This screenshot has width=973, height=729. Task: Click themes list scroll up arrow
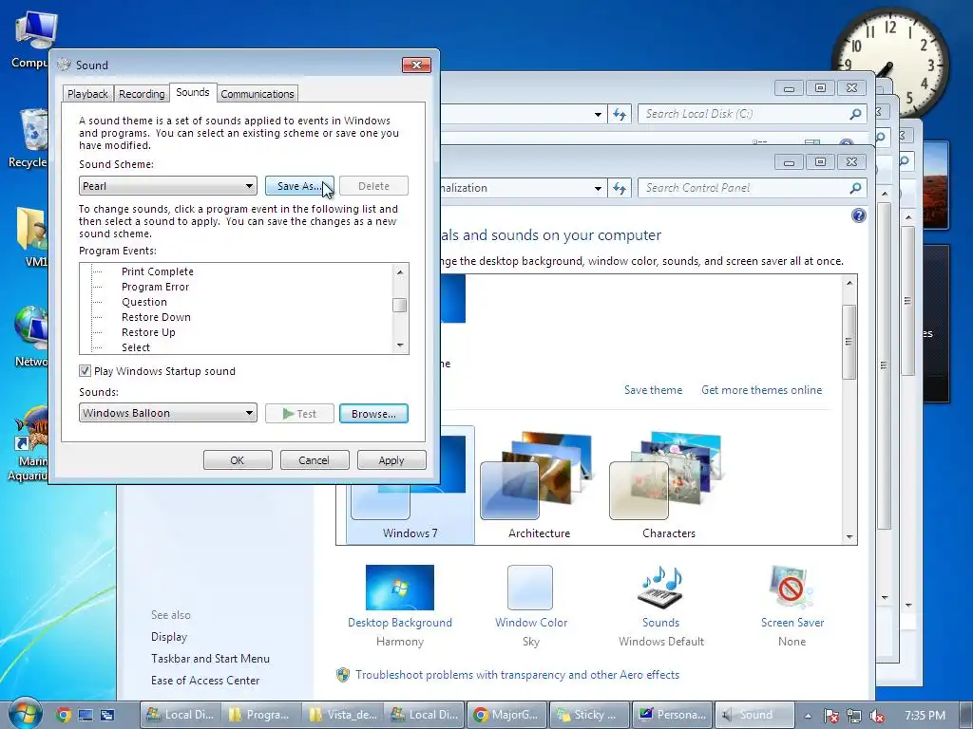(849, 283)
